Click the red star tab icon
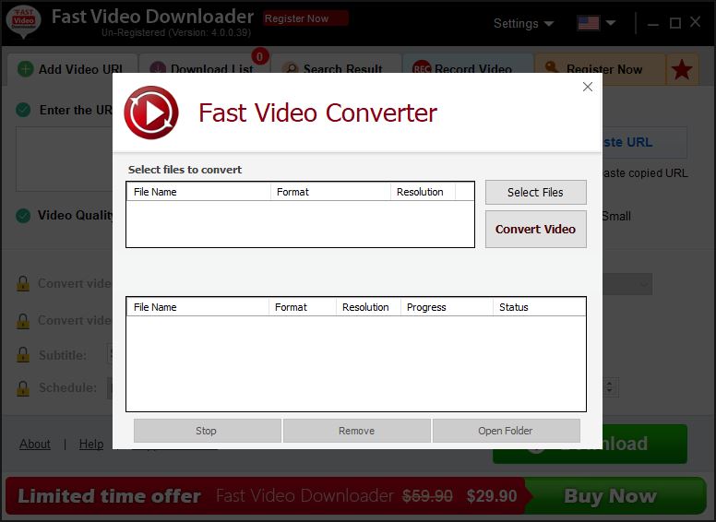The image size is (716, 522). [682, 70]
